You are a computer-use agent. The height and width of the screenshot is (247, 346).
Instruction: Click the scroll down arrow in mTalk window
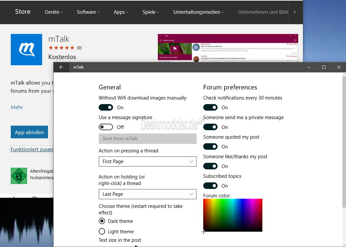click(344, 245)
